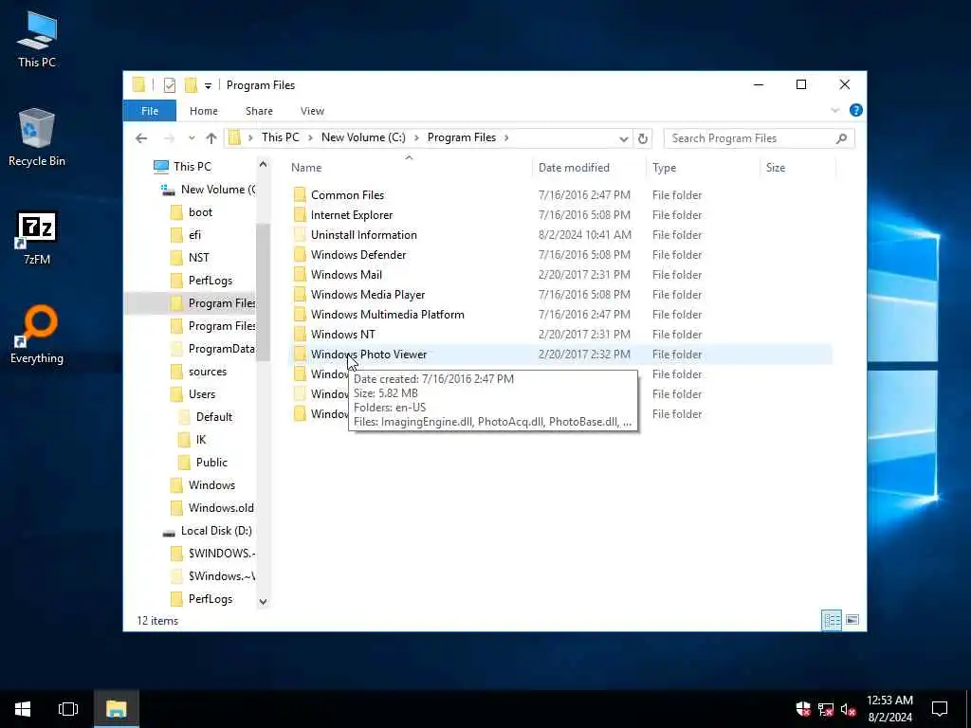Sort by the Name column header
This screenshot has width=971, height=728.
(x=409, y=167)
